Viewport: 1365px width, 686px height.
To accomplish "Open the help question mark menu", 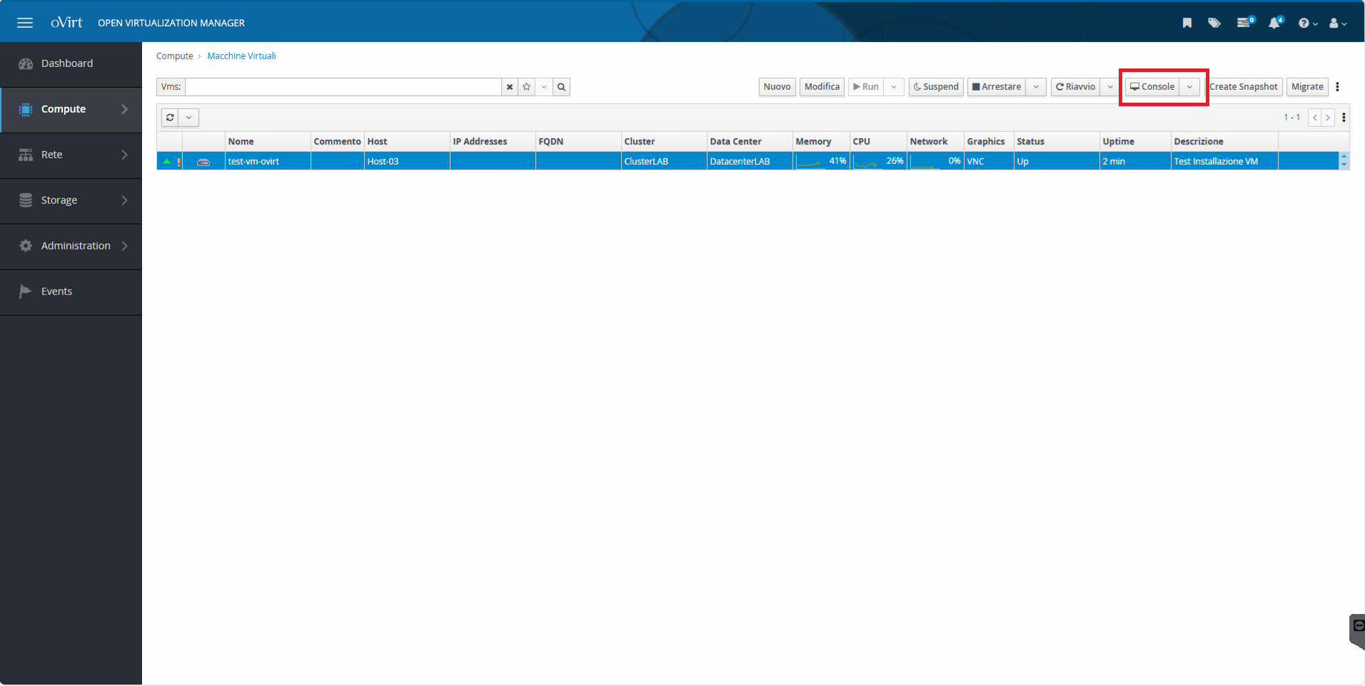I will click(x=1307, y=24).
